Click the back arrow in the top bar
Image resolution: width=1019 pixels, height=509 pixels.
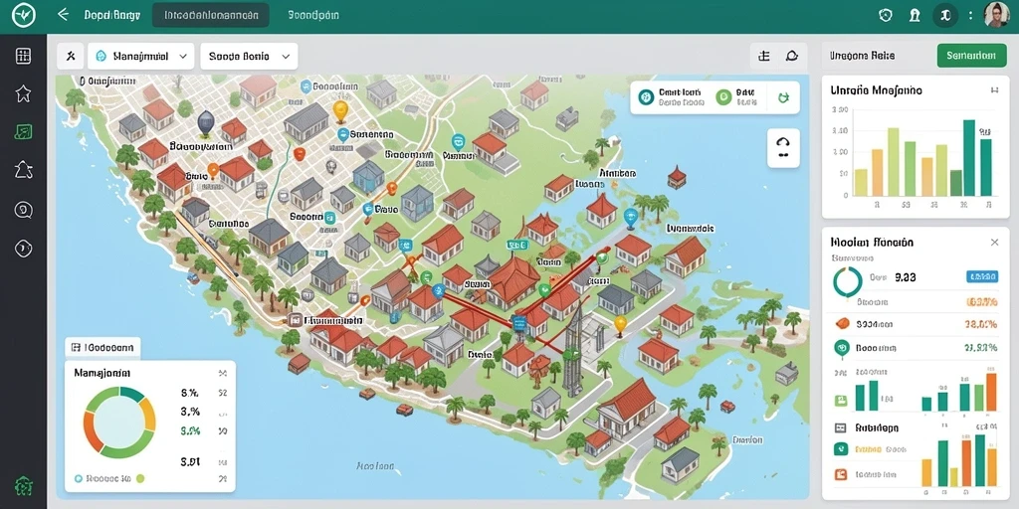(x=63, y=14)
